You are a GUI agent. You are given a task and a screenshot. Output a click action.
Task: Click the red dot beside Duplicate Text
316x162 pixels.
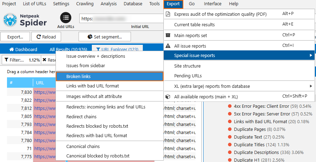[229, 137]
